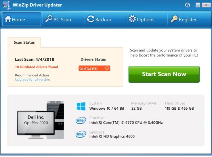This screenshot has height=157, width=212.
Task: Click the Start Scan Now button
Action: (164, 74)
